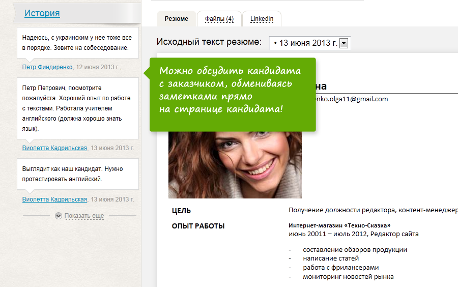
Task: Select the note starting 'Надеюсь, с украинским'
Action: [77, 43]
